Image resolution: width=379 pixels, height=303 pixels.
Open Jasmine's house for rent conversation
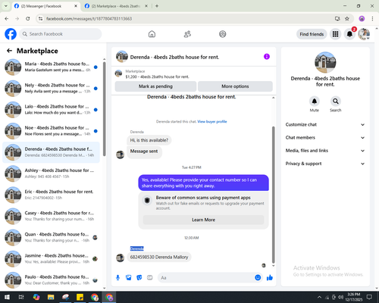(51, 259)
